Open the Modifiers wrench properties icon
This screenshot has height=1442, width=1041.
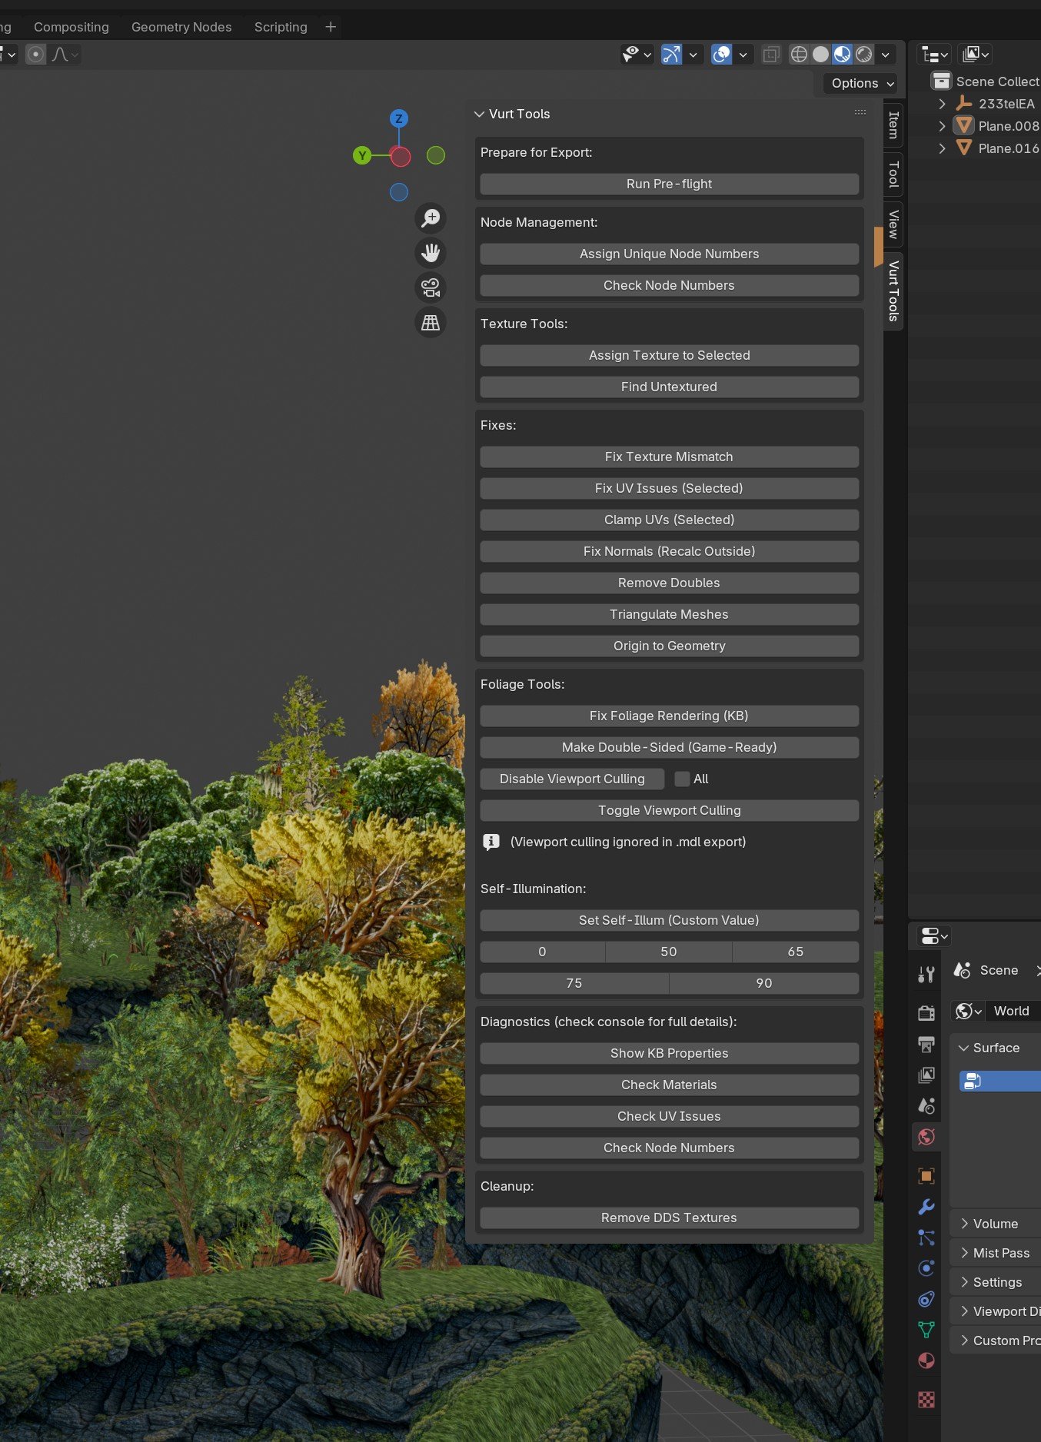[926, 1207]
